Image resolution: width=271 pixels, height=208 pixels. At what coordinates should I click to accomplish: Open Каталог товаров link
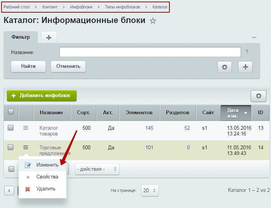49,131
